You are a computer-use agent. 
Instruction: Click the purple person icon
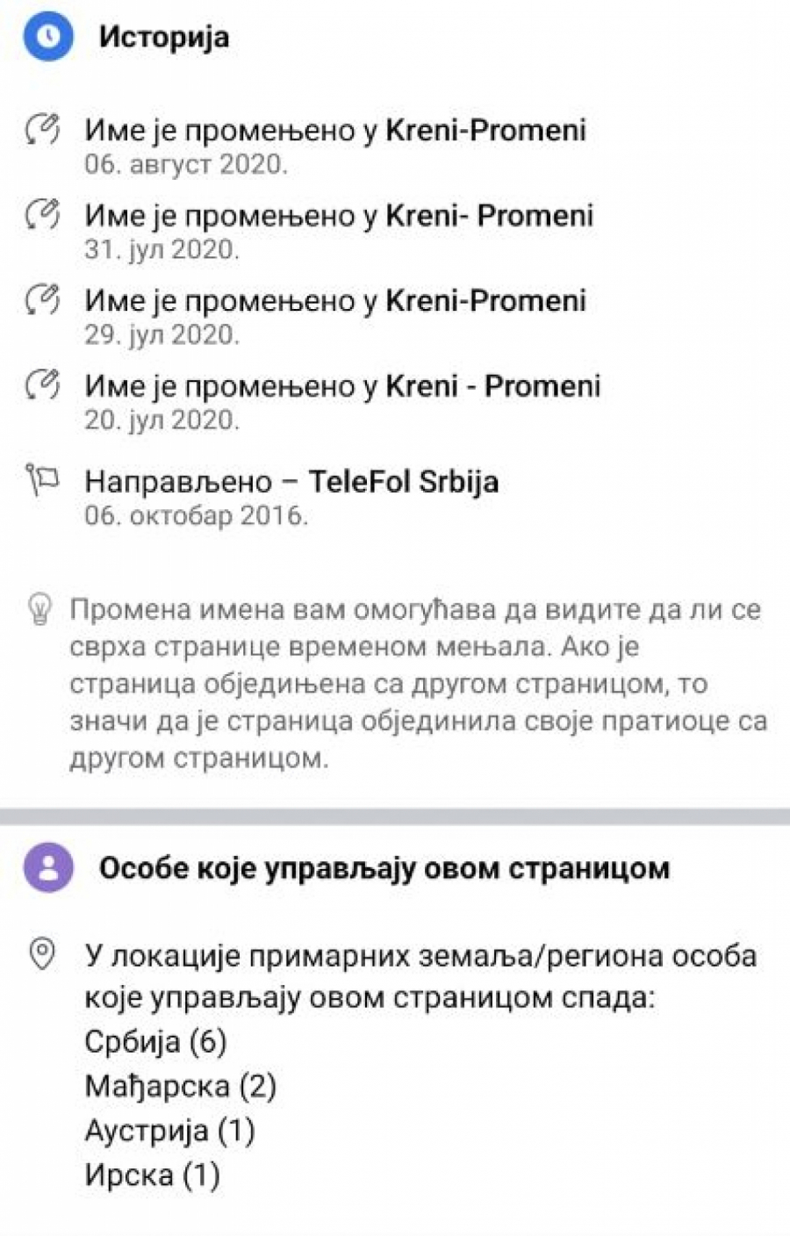47,868
